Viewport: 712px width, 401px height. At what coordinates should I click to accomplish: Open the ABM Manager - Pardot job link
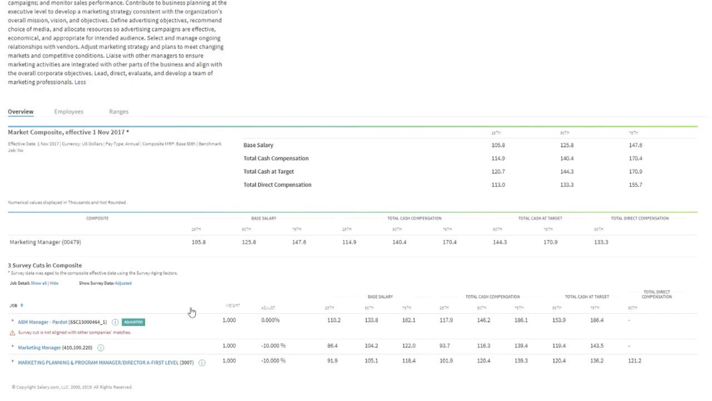[x=42, y=322]
